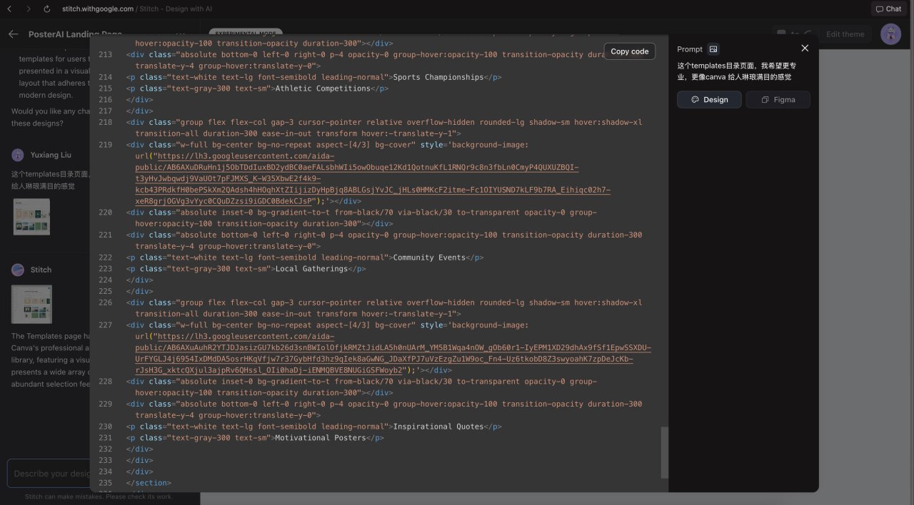Go back from PosterAI Landing Page project
The image size is (914, 505).
13,34
